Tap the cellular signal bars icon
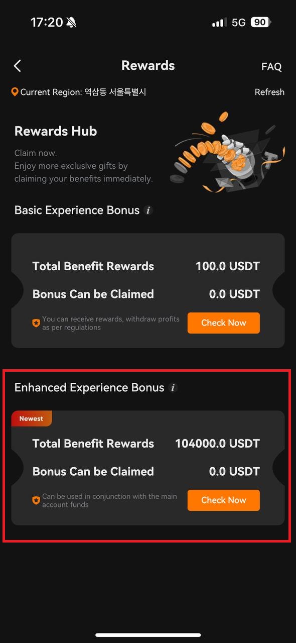This screenshot has width=296, height=643. click(x=219, y=23)
